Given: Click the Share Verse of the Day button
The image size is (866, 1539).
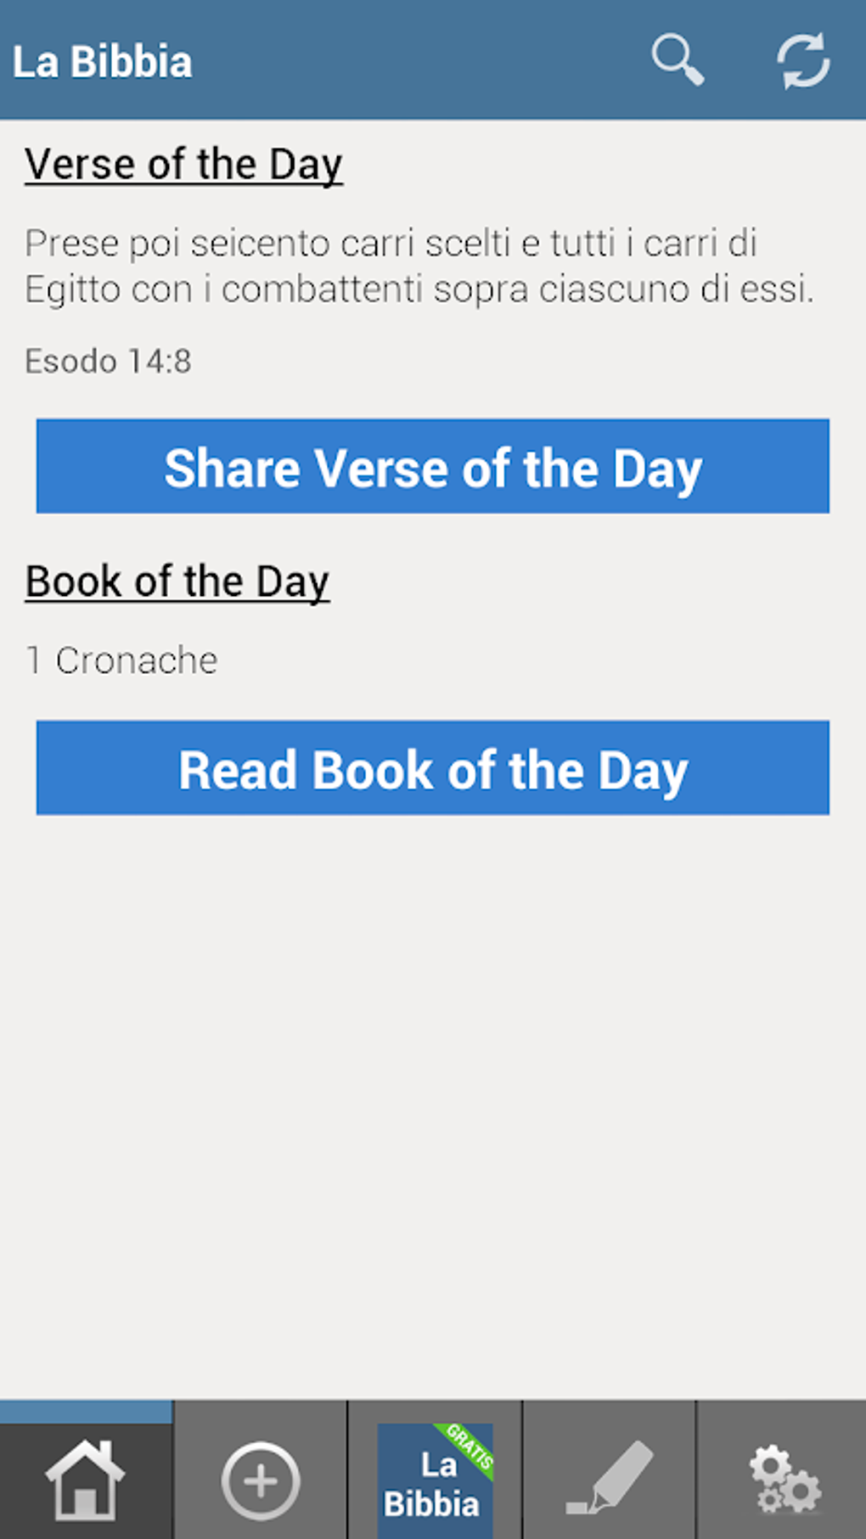Looking at the screenshot, I should (x=433, y=466).
